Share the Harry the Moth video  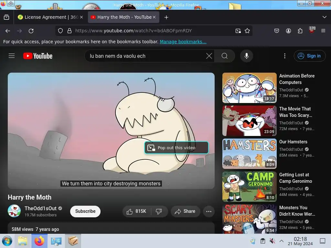coord(185,211)
